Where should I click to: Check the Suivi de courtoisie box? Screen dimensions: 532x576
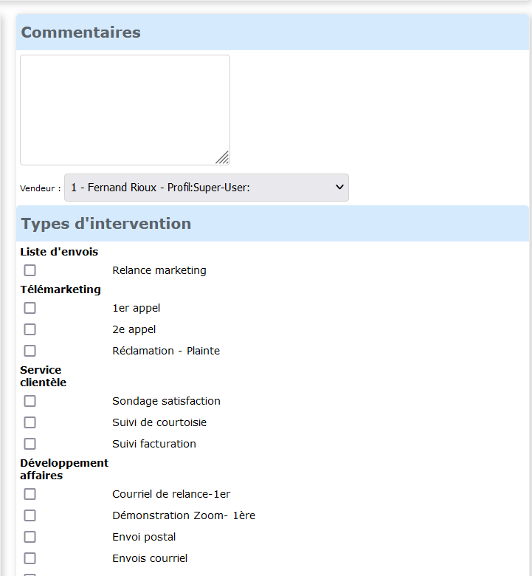pyautogui.click(x=30, y=422)
